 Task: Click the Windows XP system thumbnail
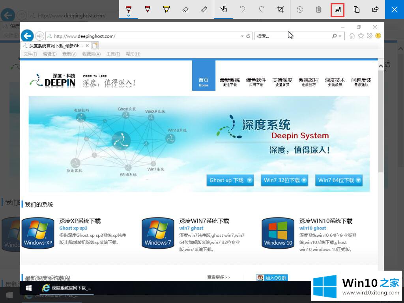[38, 233]
